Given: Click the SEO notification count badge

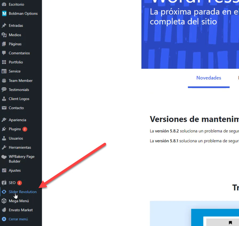Looking at the screenshot, I should tap(19, 183).
